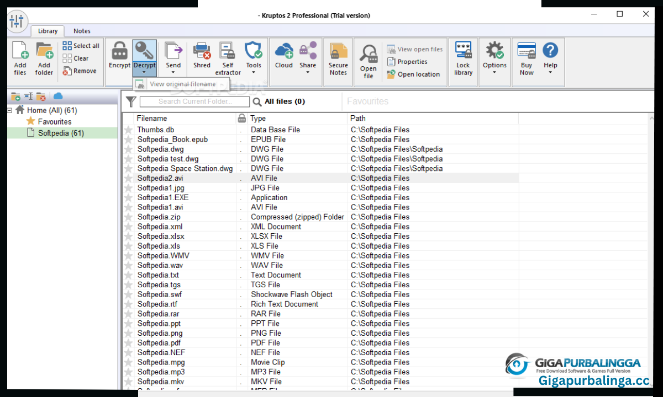Click the rename folder icon above the tree
Image resolution: width=663 pixels, height=397 pixels.
coord(28,96)
